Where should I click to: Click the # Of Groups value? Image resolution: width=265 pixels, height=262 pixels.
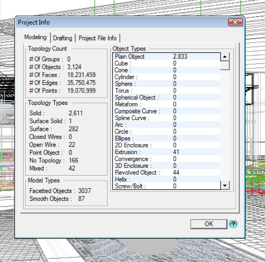click(x=69, y=59)
